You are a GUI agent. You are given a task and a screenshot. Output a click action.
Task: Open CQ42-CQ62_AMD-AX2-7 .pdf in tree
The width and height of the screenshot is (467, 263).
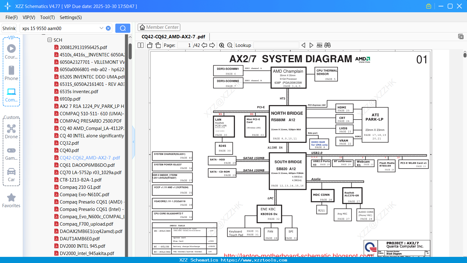90,158
